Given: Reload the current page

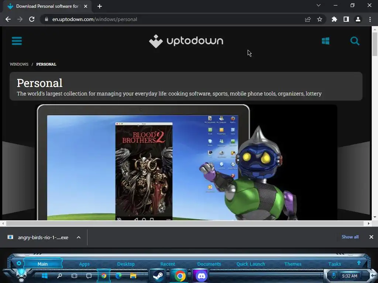Looking at the screenshot, I should tap(32, 19).
